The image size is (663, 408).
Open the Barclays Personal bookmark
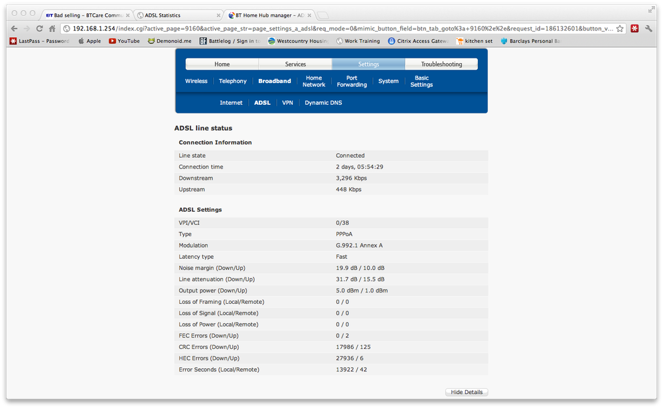click(x=531, y=41)
